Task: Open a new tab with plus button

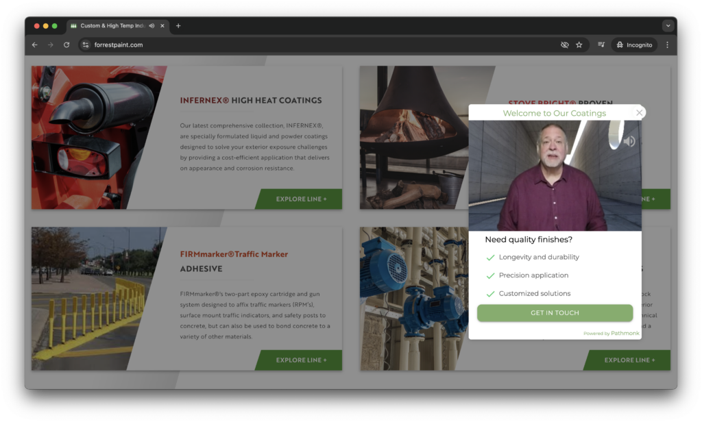Action: (178, 26)
